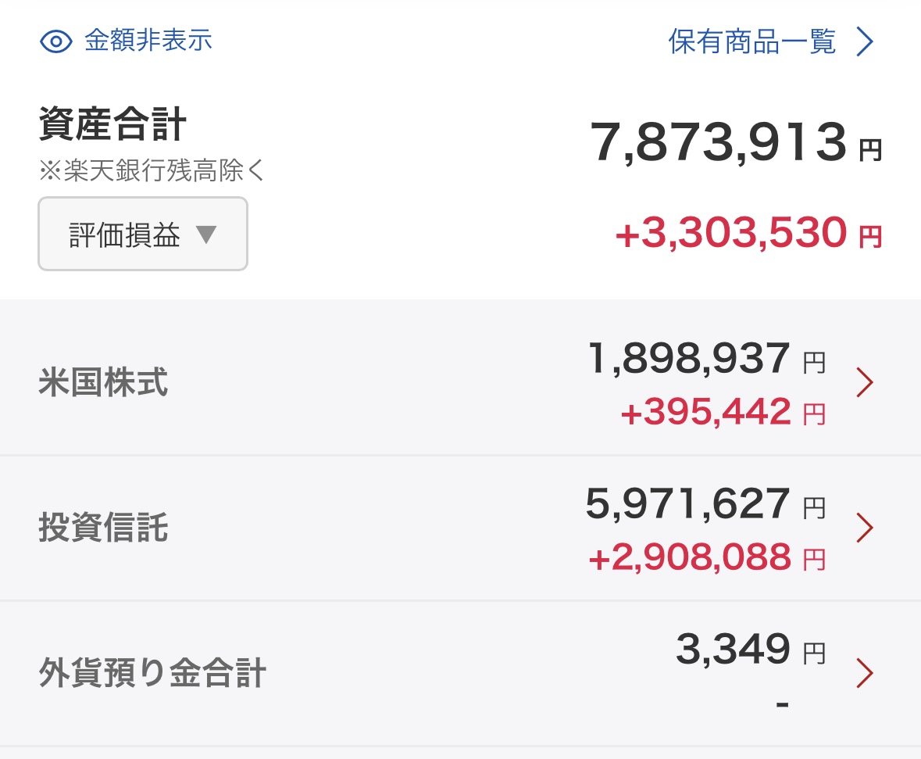Tap the 投資信託 valuation 5,971,627 円
This screenshot has height=759, width=921.
(x=705, y=506)
